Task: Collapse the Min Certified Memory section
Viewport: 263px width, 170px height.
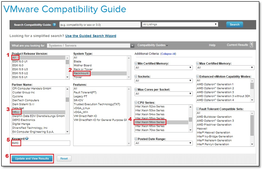Action: point(136,63)
